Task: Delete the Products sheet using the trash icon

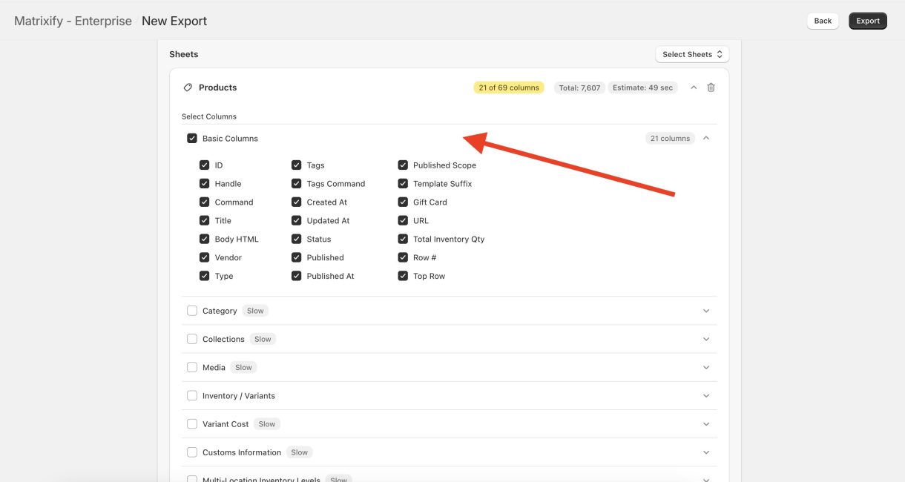Action: click(x=710, y=87)
